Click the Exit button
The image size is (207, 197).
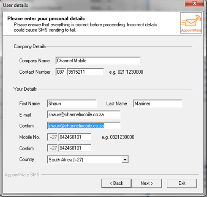click(182, 183)
